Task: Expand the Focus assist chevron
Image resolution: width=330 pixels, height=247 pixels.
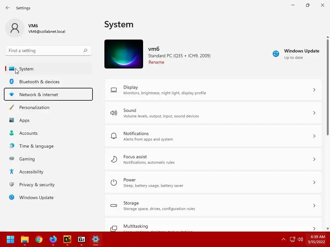Action: [x=314, y=159]
